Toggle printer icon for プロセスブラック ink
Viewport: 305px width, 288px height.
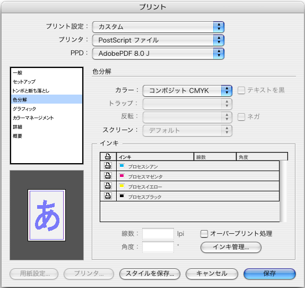(108, 196)
